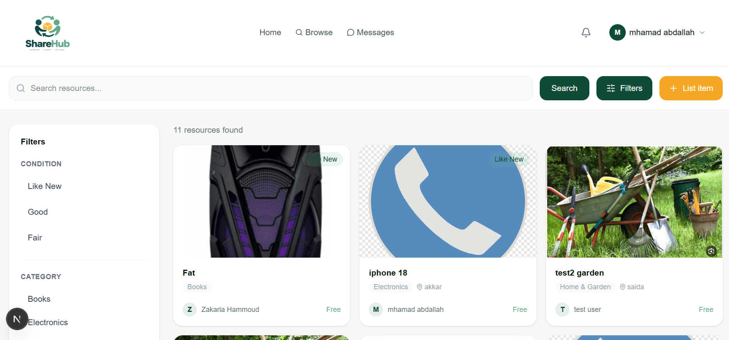The height and width of the screenshot is (340, 729).
Task: Click the round N dev tools badge
Action: click(x=17, y=319)
